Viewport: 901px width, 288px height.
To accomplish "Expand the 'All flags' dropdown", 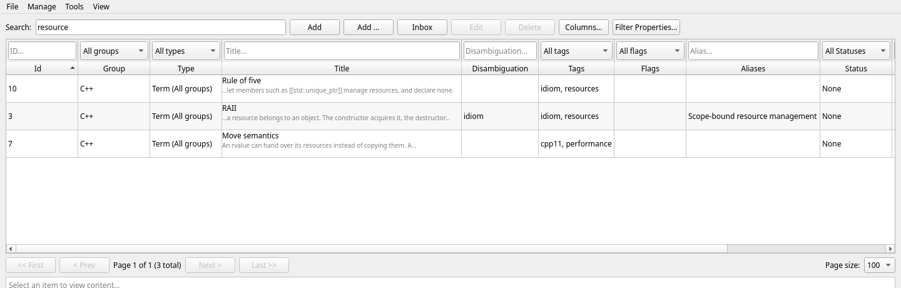I will pyautogui.click(x=650, y=51).
